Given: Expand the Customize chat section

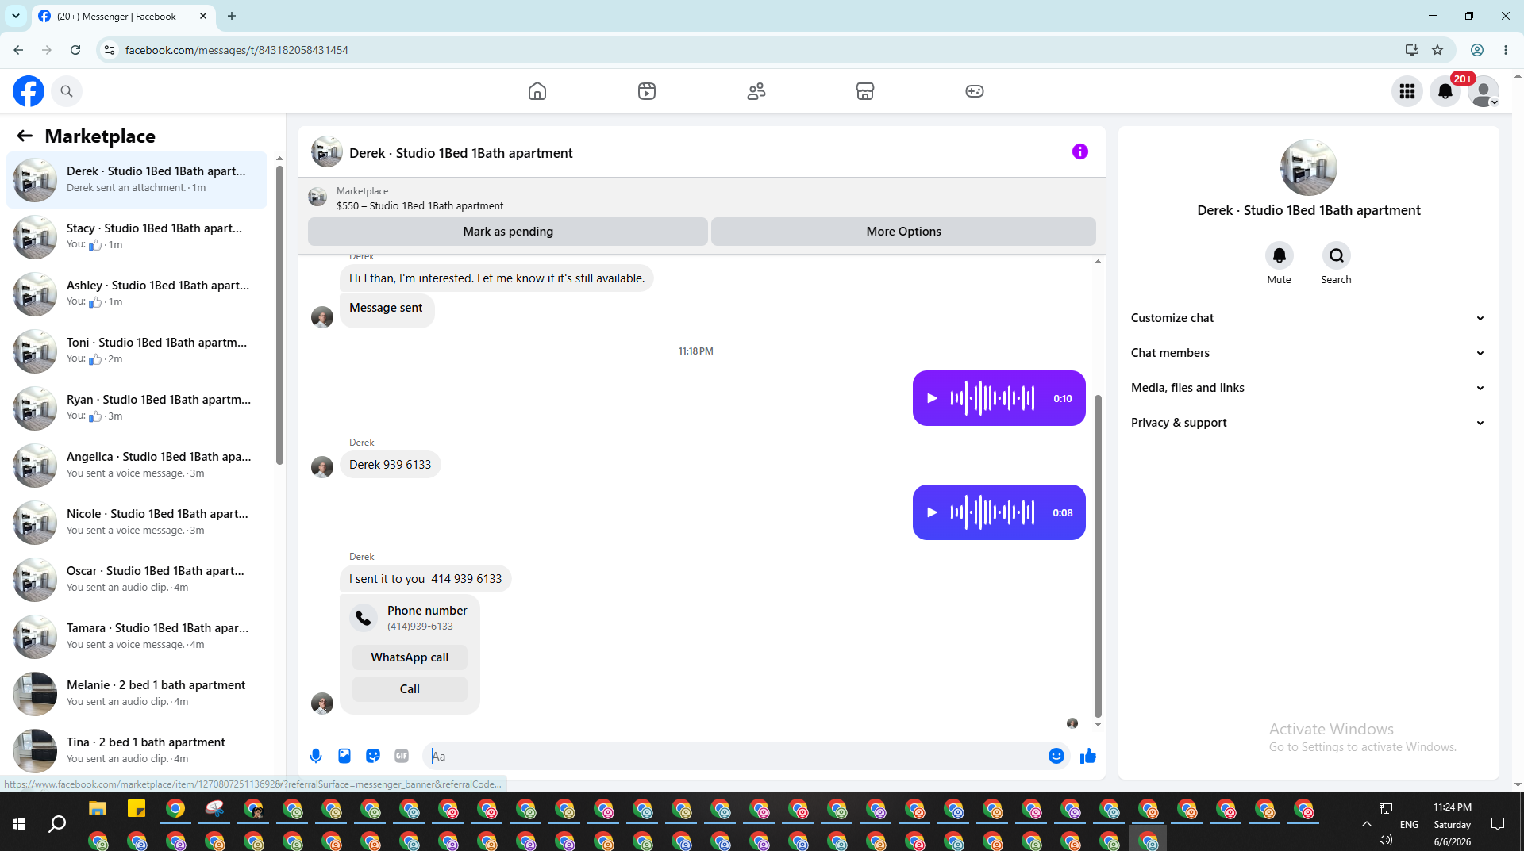Looking at the screenshot, I should point(1308,318).
